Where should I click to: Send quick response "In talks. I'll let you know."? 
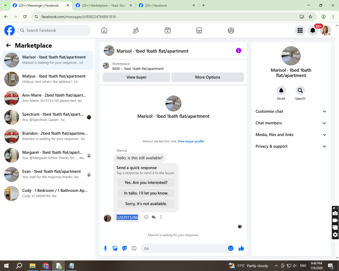(x=146, y=193)
